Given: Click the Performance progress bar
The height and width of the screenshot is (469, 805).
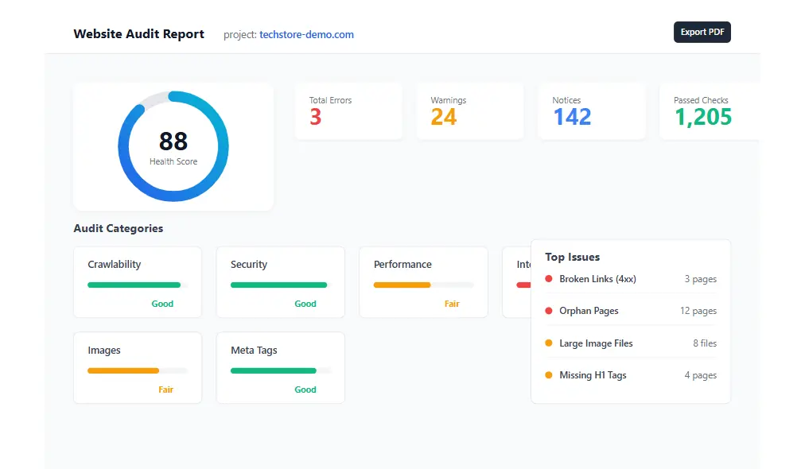Looking at the screenshot, I should pos(423,285).
